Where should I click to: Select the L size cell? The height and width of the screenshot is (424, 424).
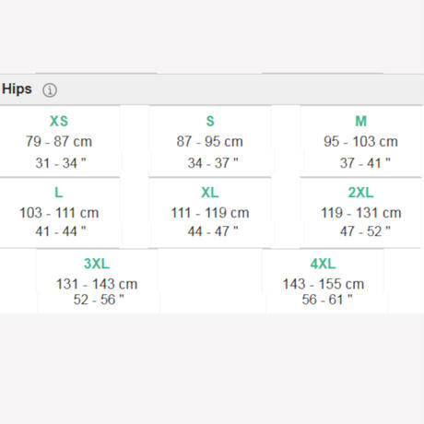point(59,213)
